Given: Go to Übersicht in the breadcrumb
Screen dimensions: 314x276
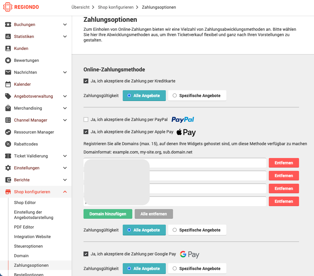Looking at the screenshot, I should 81,7.
